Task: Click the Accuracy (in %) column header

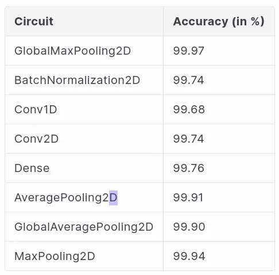Action: 219,21
